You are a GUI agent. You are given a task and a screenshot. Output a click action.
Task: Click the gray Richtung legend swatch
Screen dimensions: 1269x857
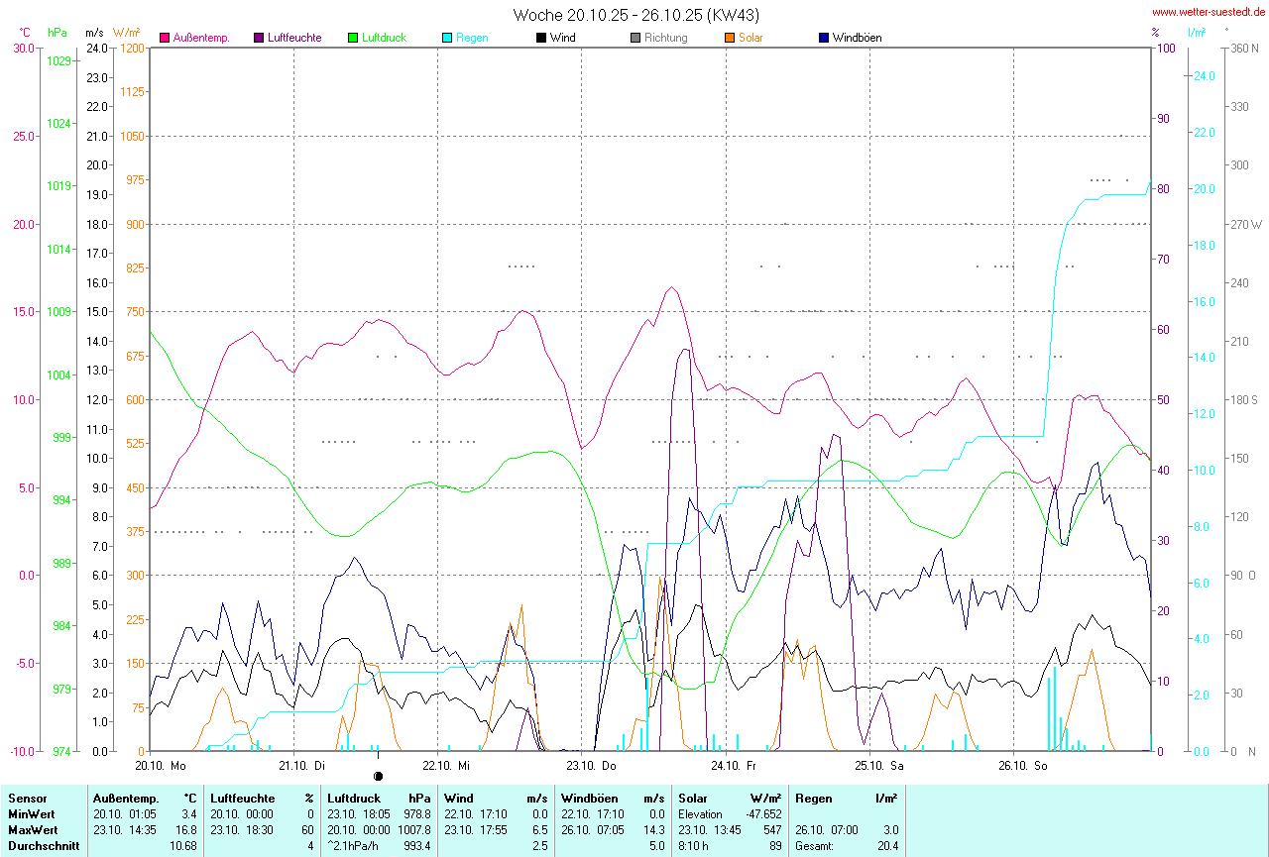[x=635, y=38]
